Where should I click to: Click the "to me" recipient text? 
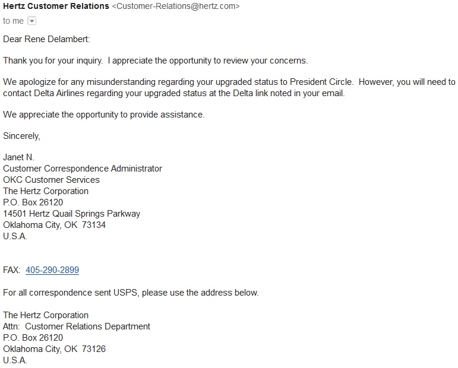click(x=14, y=21)
